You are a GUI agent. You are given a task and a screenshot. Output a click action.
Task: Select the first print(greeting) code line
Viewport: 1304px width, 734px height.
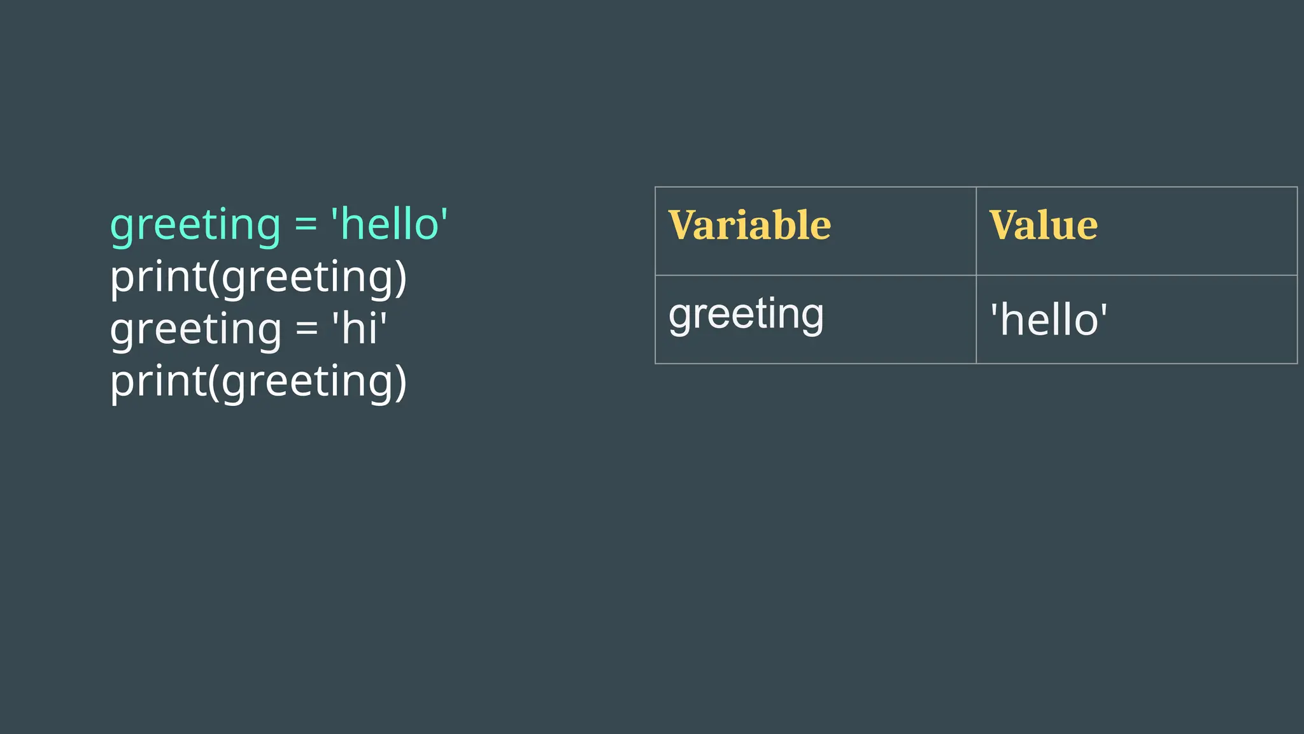(258, 277)
